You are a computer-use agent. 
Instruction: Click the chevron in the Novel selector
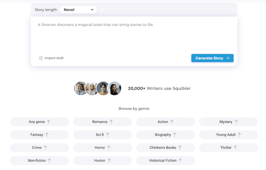[x=92, y=10]
